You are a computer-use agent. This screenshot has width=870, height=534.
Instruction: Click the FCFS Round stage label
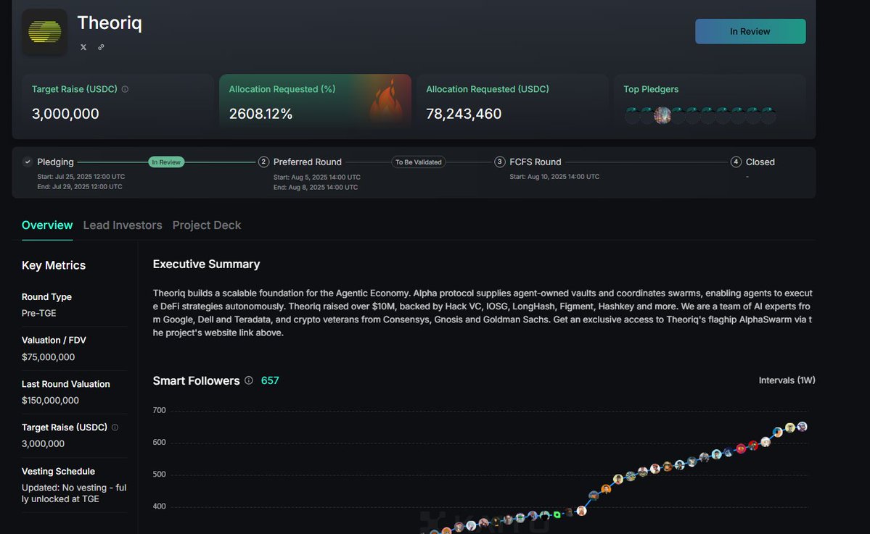[535, 162]
